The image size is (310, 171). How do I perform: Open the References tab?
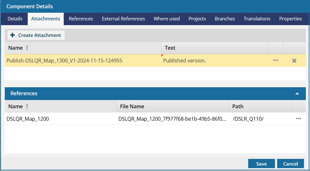[81, 19]
